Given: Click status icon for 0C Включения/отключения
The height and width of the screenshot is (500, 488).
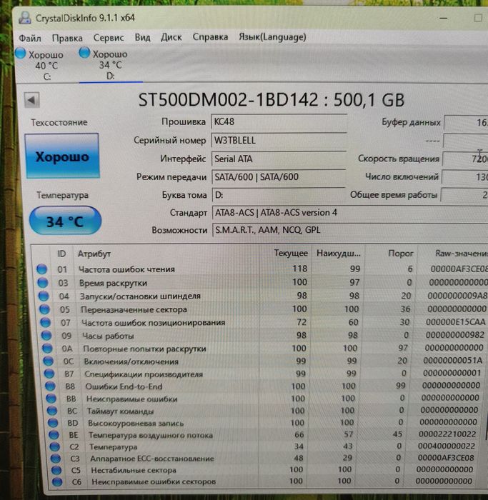Looking at the screenshot, I should pos(49,361).
